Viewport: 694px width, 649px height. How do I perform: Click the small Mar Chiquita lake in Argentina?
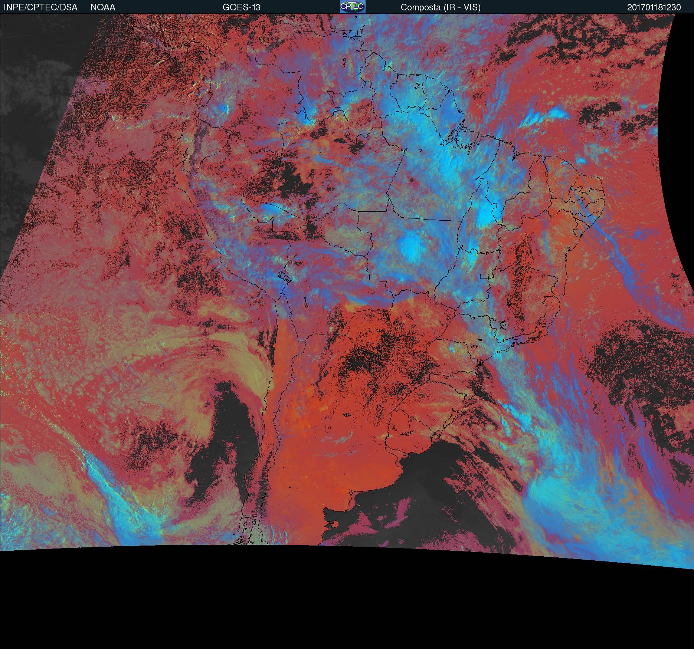click(x=347, y=415)
